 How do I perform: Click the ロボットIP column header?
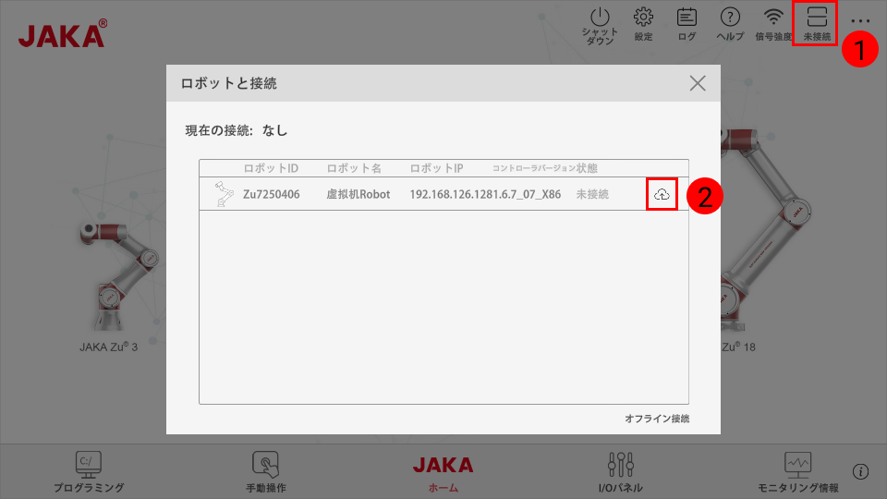click(436, 168)
